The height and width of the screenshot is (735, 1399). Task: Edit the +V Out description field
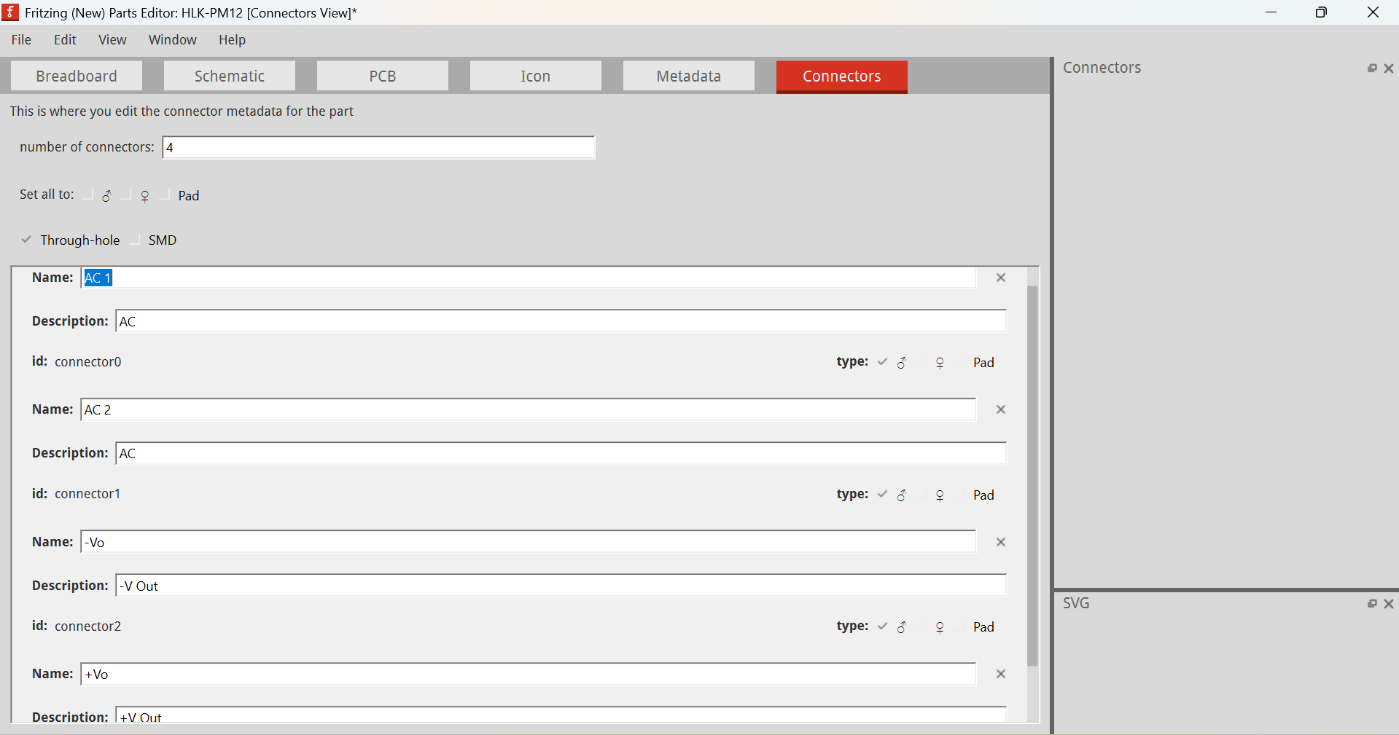[x=561, y=715]
